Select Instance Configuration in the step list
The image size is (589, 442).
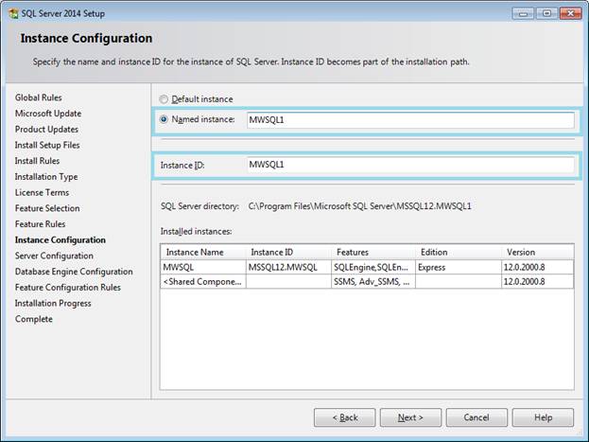[x=61, y=239]
